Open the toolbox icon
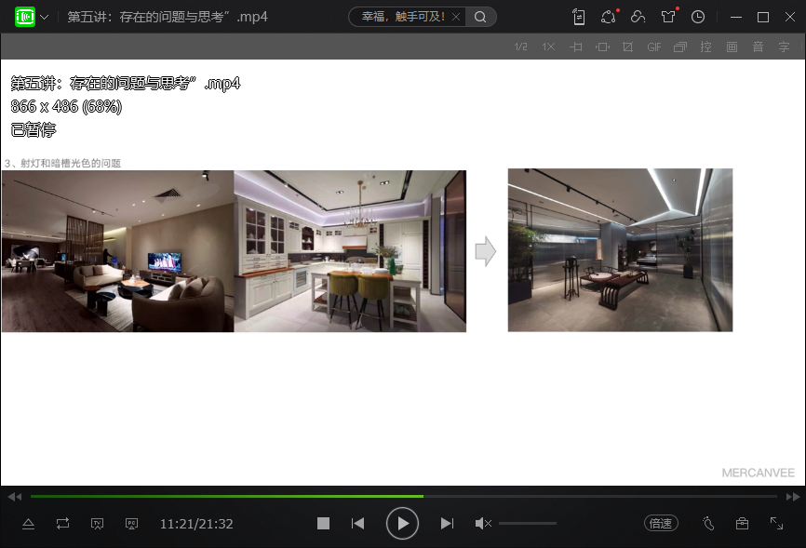The height and width of the screenshot is (548, 806). 743,523
